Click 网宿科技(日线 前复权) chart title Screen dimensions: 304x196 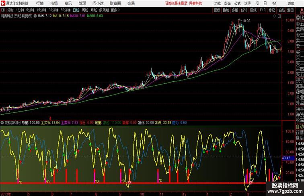pos(16,16)
